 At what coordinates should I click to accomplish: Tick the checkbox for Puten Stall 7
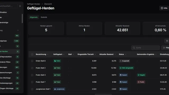pos(32,82)
